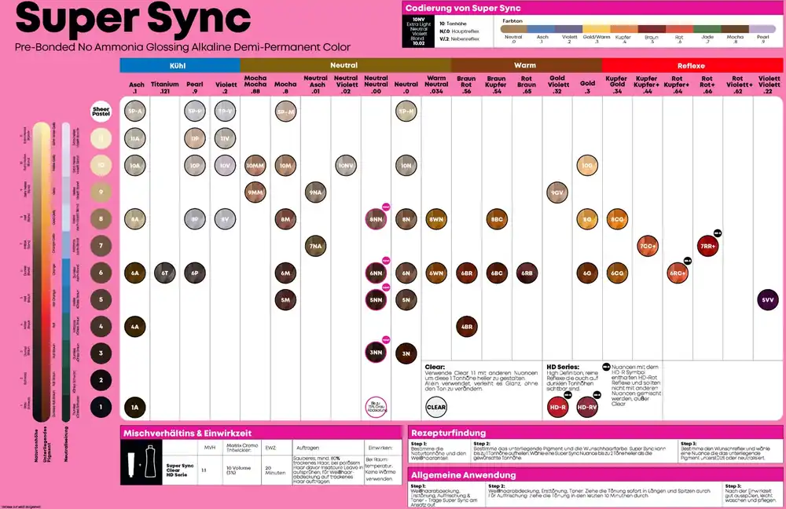Click the '20 Minuten' processing time cell

point(277,470)
